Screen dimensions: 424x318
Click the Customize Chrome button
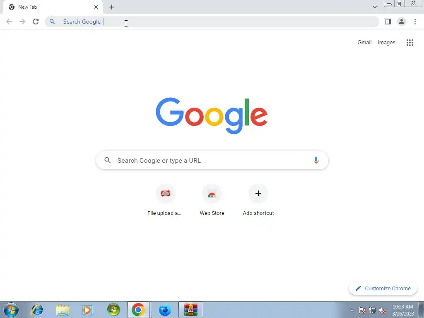[383, 289]
